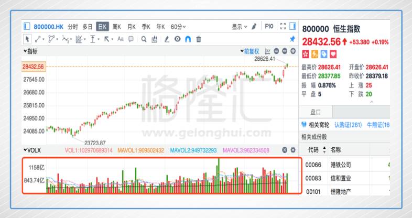Toggle drawings visibility eye icon
412x218 pixels.
click(178, 39)
